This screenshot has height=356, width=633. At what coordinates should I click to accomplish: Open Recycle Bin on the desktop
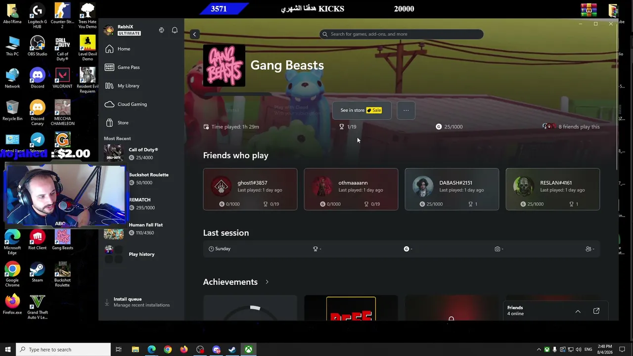[x=12, y=111]
